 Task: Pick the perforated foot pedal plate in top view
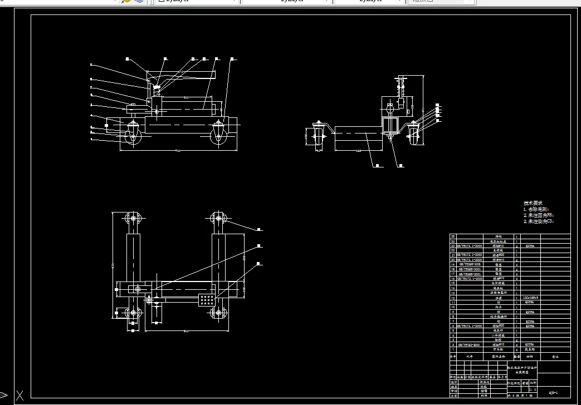[x=207, y=300]
